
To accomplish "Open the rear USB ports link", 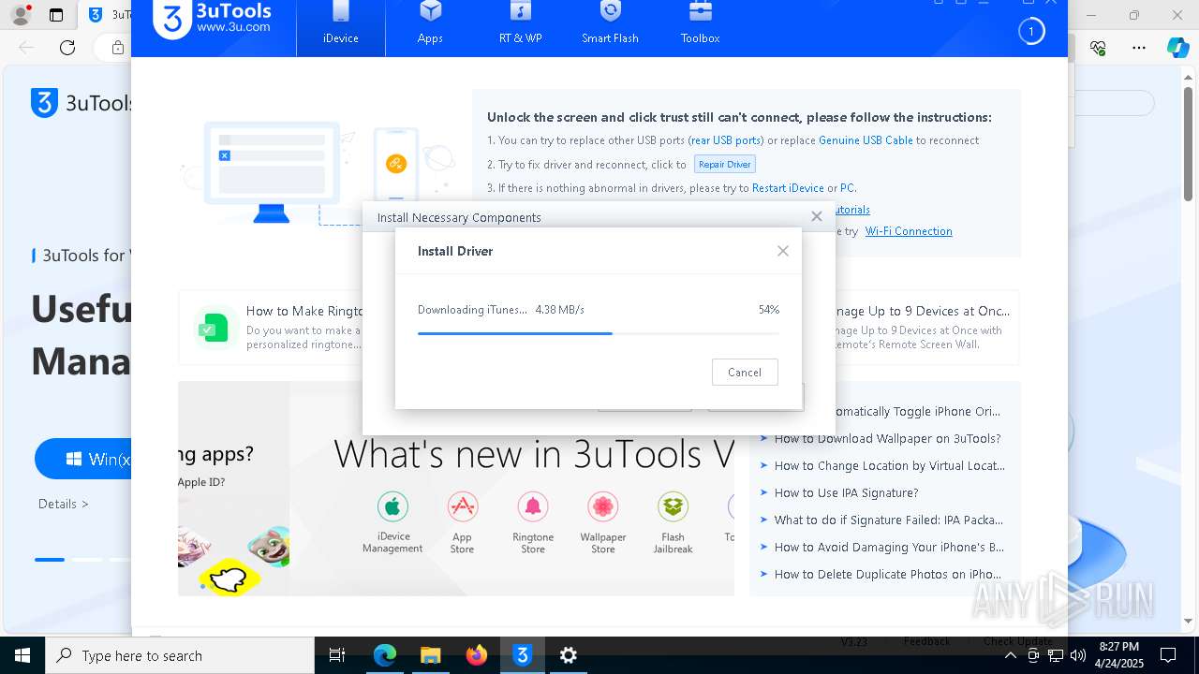I will point(726,140).
